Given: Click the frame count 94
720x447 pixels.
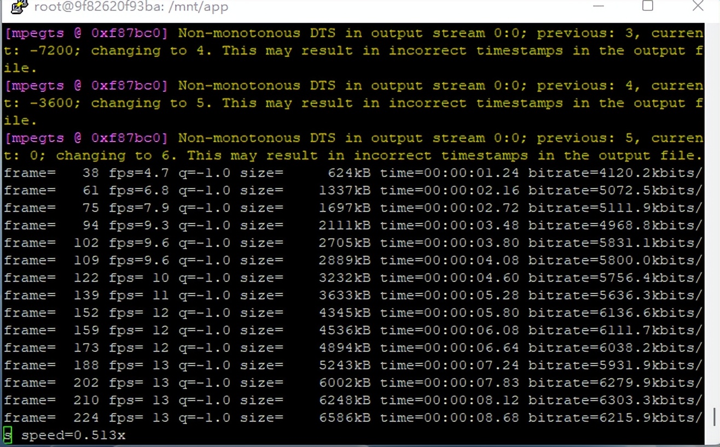Looking at the screenshot, I should [91, 226].
